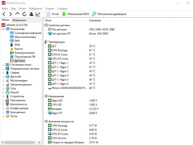
Task: Click the Отчёт toolbar button
Action: click(52, 14)
